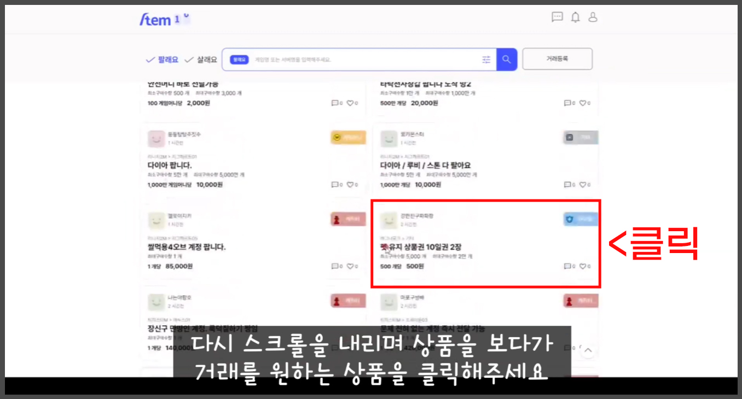The height and width of the screenshot is (399, 742).
Task: Click heart icon on the 2,000원 listing
Action: pos(350,103)
